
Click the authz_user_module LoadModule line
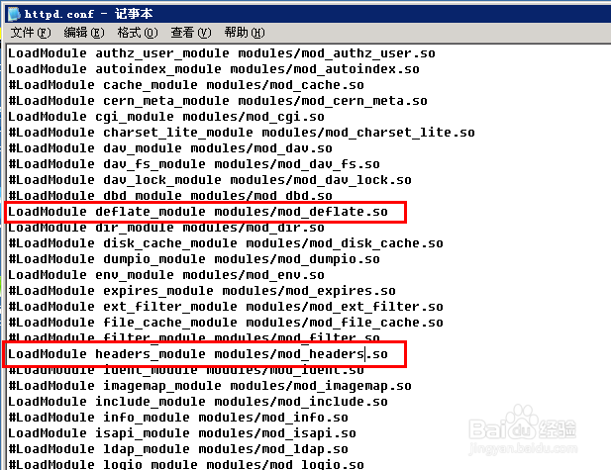click(222, 53)
